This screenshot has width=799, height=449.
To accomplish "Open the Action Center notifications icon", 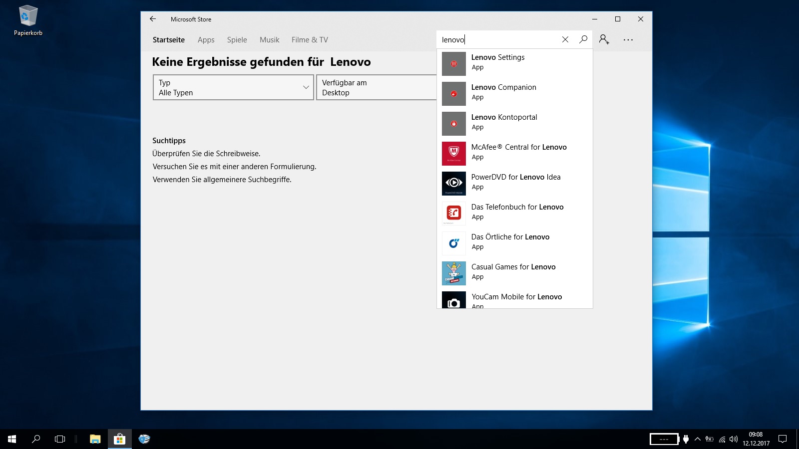I will (x=783, y=439).
